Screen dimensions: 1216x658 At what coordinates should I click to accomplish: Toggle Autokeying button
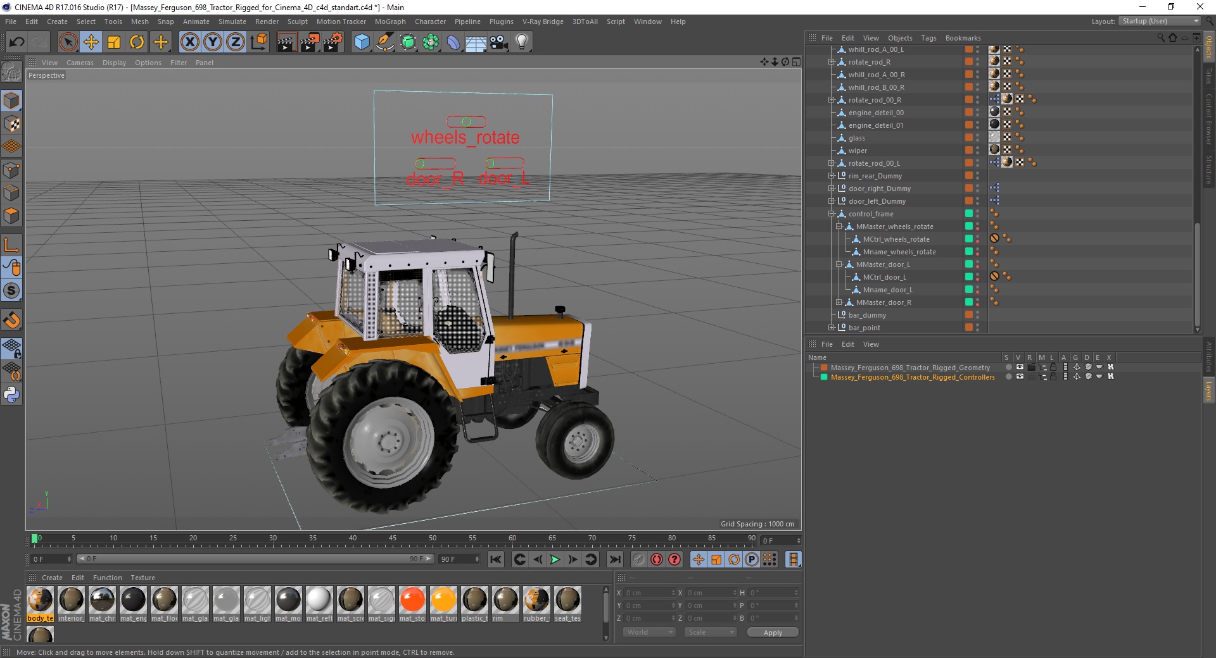[657, 559]
